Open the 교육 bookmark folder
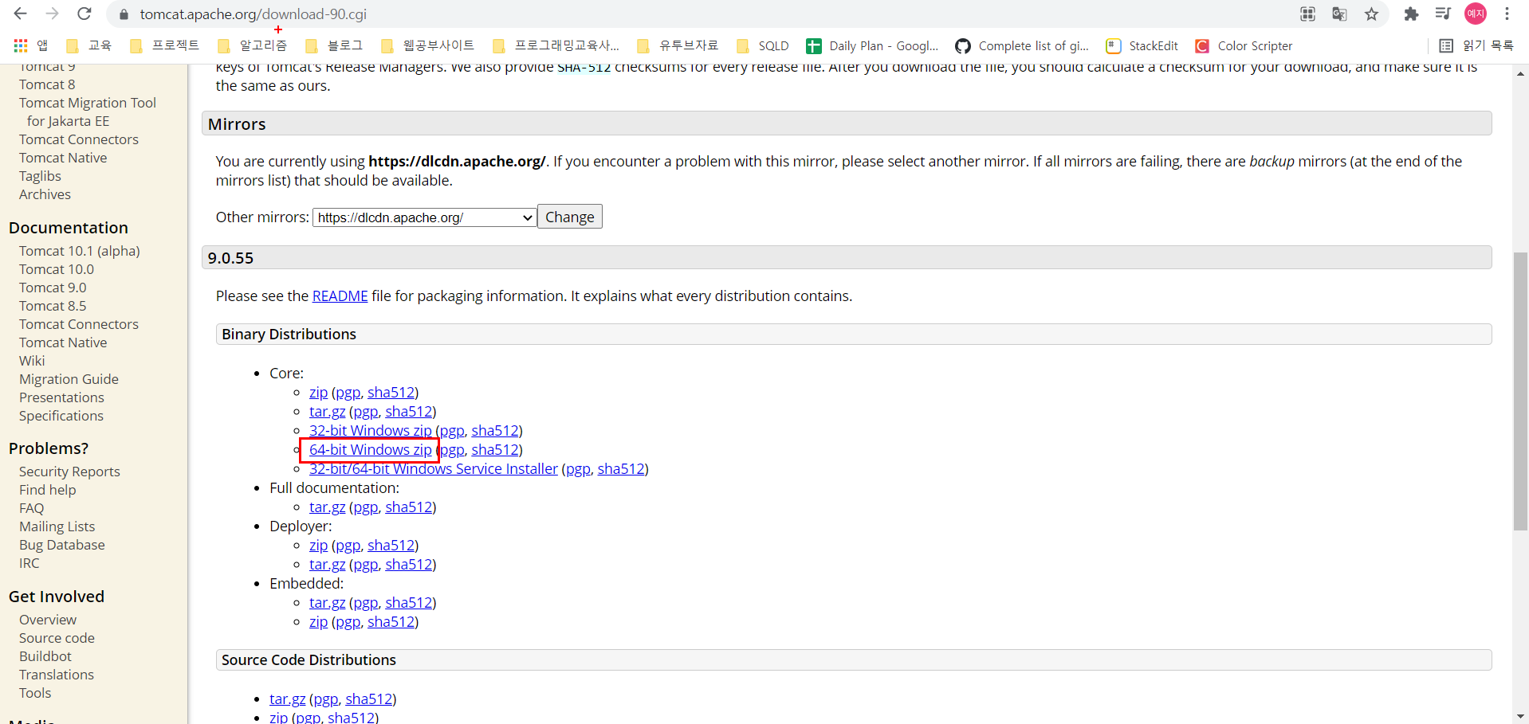This screenshot has height=724, width=1529. click(x=88, y=45)
